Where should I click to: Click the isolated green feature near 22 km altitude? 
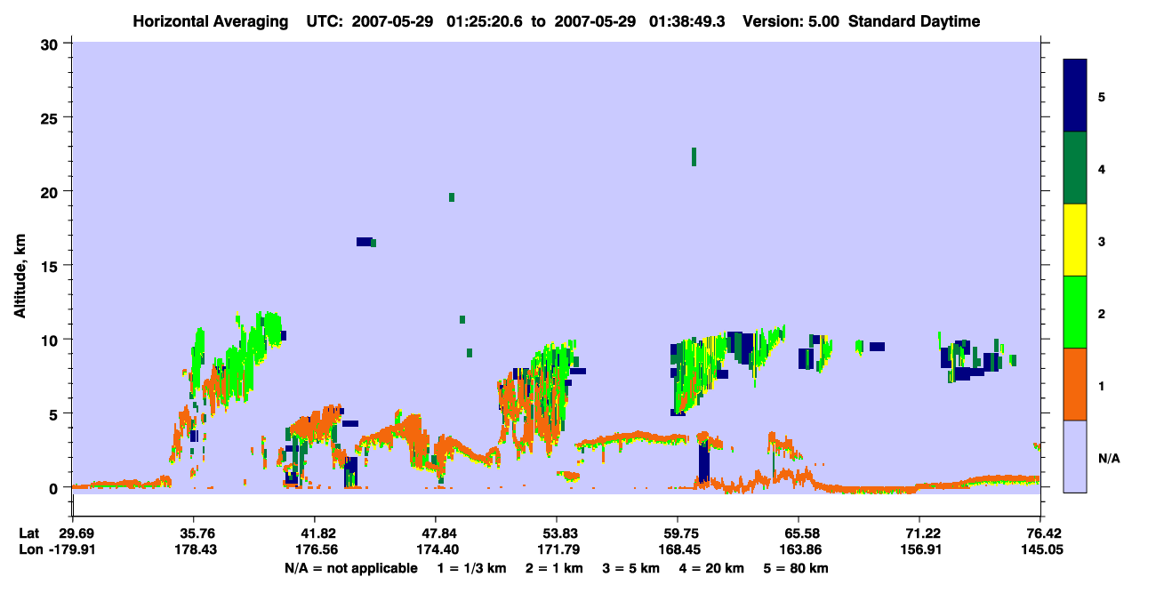pyautogui.click(x=694, y=156)
